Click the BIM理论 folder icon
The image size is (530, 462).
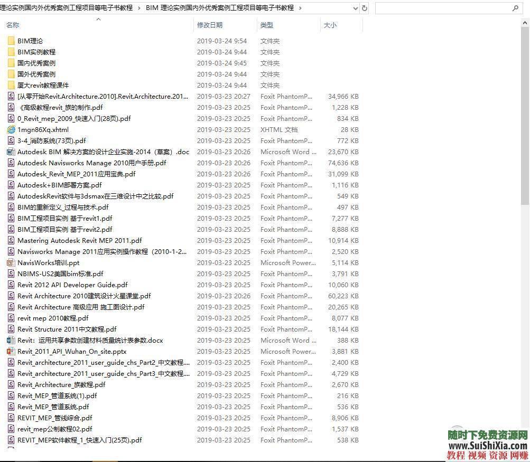click(x=11, y=41)
